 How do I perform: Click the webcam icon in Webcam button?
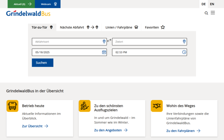[x=55, y=4]
